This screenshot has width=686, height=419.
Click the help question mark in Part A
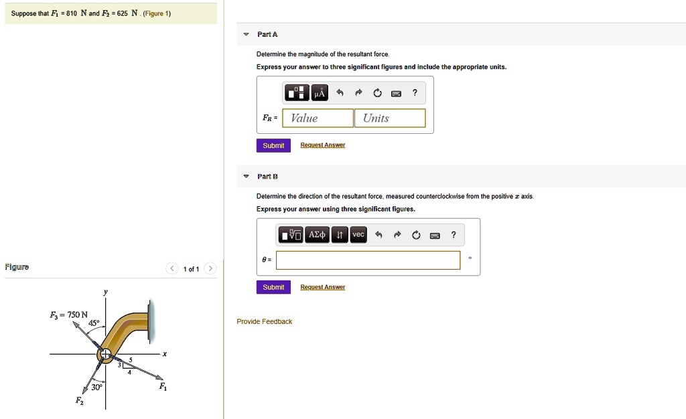pyautogui.click(x=415, y=93)
